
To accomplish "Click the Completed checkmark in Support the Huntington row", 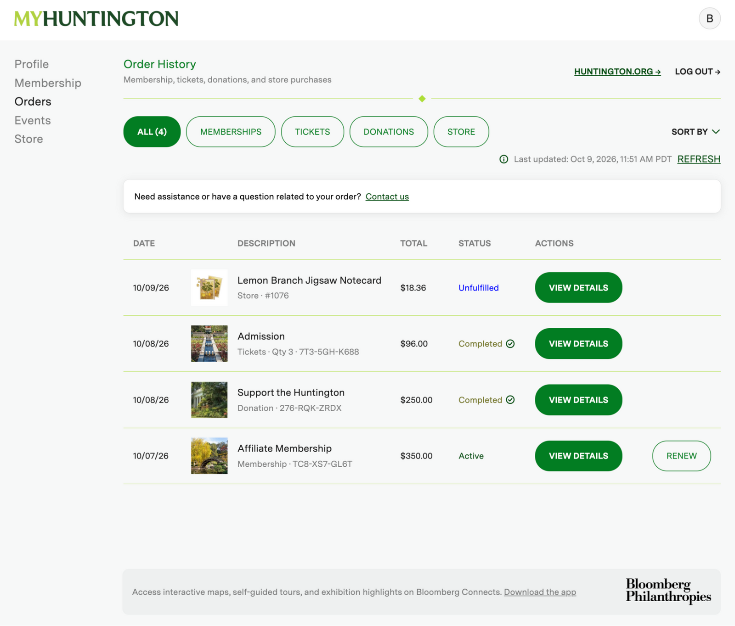I will coord(510,400).
